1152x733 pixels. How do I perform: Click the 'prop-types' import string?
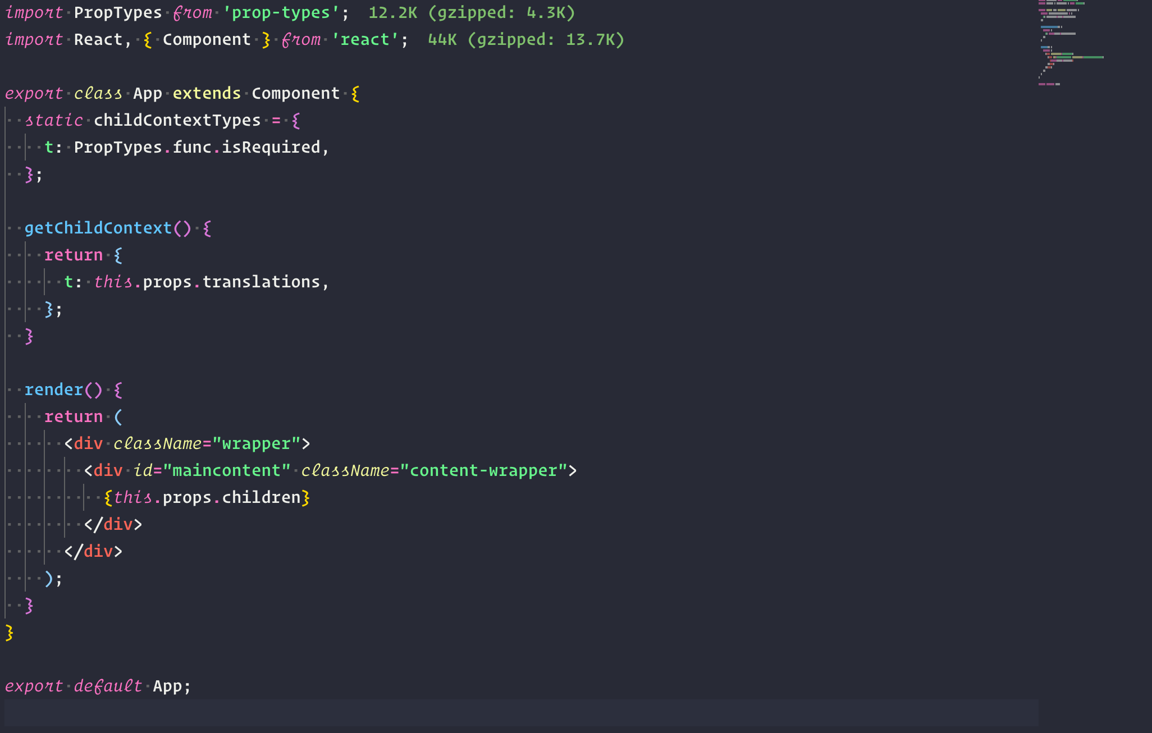(281, 13)
